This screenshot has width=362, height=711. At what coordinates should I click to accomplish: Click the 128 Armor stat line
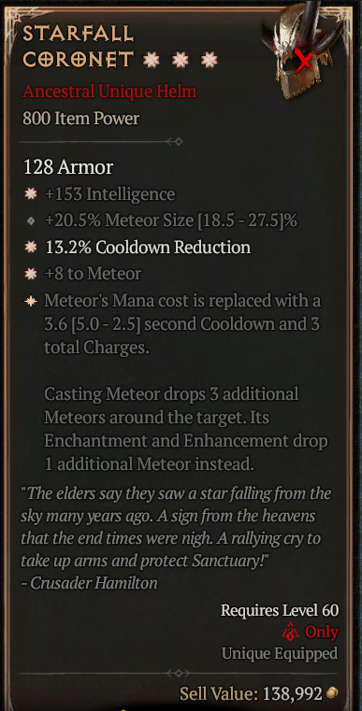point(68,167)
